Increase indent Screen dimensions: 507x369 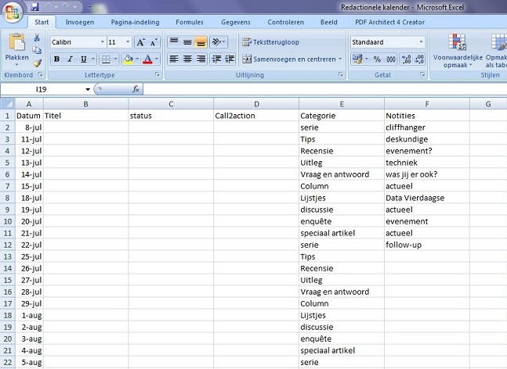coord(230,59)
